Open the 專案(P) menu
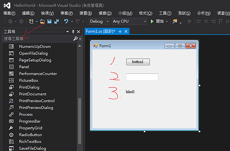This screenshot has height=151, width=230. pyautogui.click(x=67, y=13)
